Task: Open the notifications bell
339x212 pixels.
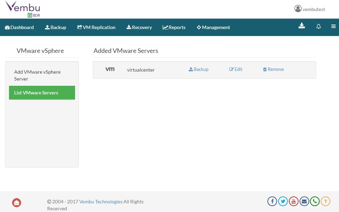Action: coord(319,26)
